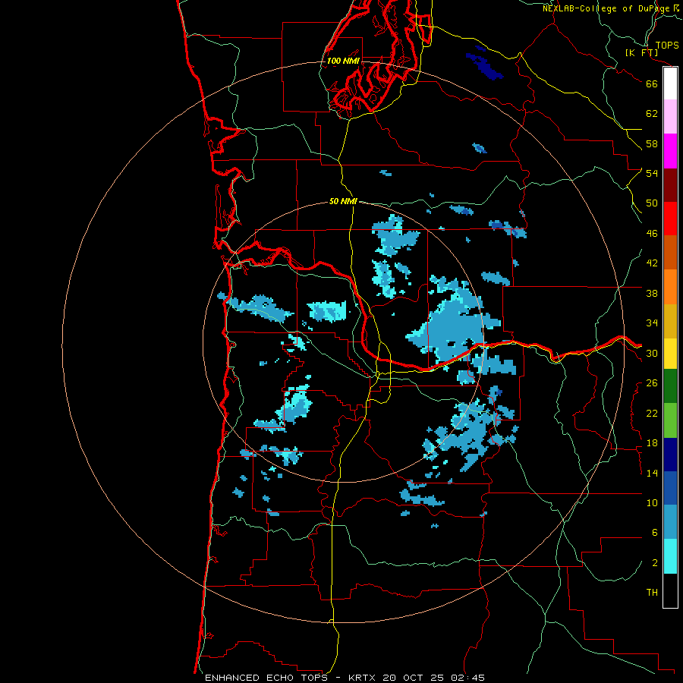Click the sky blue 10 kft legend swatch
The width and height of the screenshot is (683, 683).
pyautogui.click(x=670, y=522)
